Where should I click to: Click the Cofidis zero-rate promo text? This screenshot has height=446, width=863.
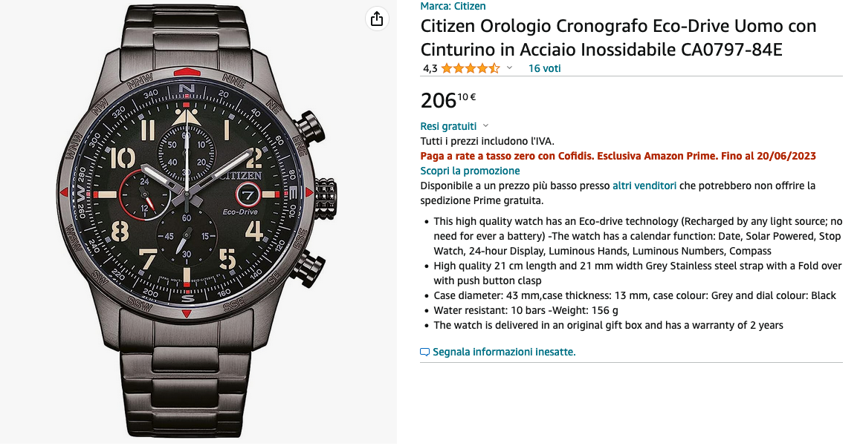click(618, 156)
